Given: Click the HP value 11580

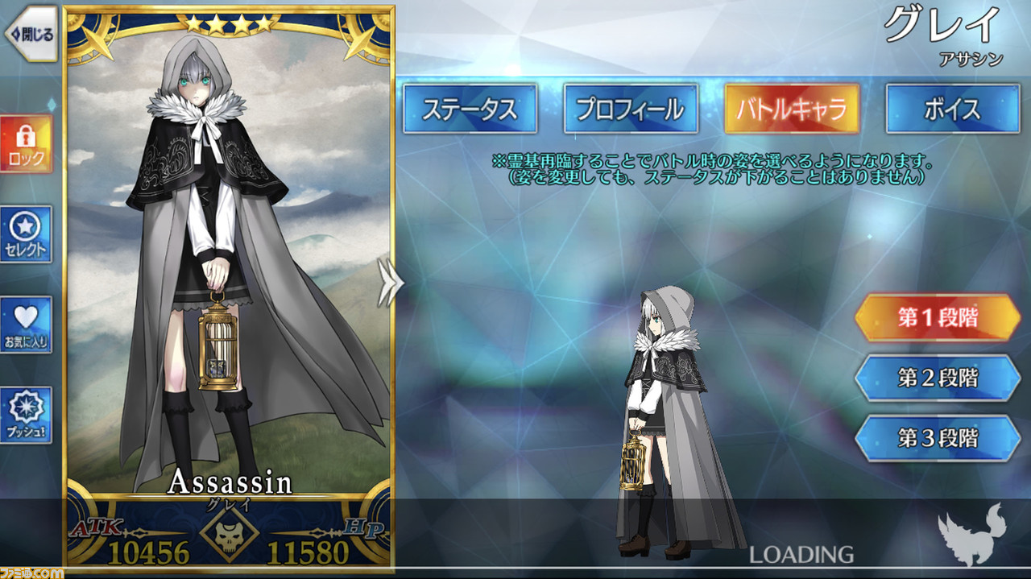Looking at the screenshot, I should 308,552.
